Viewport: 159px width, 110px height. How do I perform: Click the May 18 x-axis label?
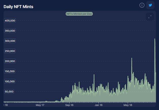point(128,105)
